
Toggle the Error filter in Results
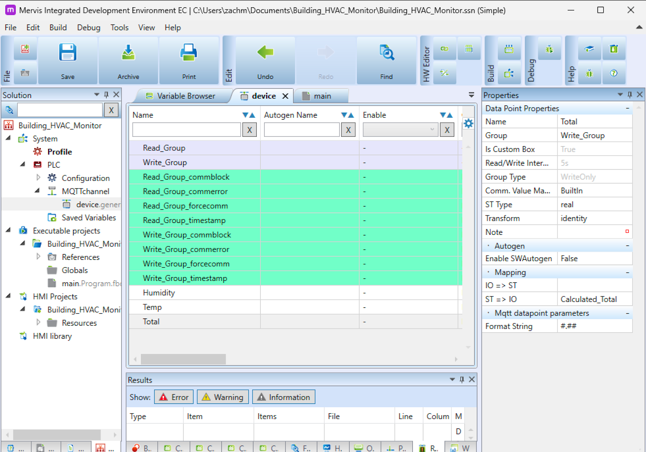(x=174, y=397)
